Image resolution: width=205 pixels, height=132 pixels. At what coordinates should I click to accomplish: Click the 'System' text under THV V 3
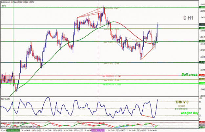182,106
